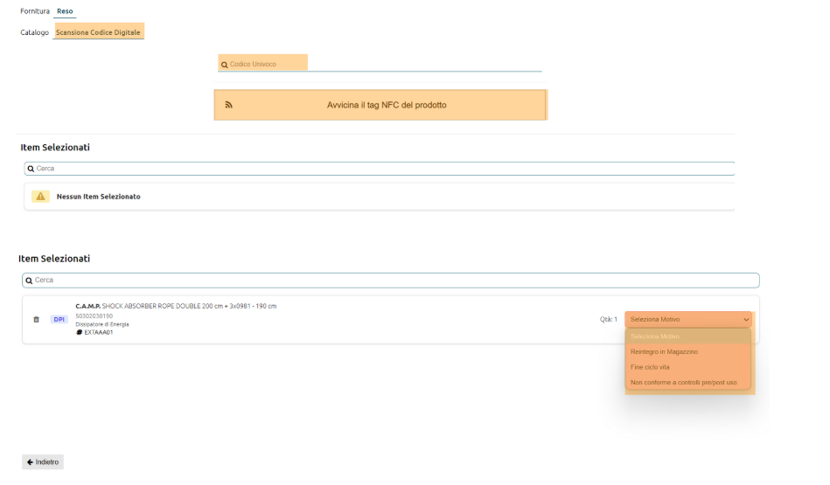The width and height of the screenshot is (830, 485).
Task: Open the Catalogo tab
Action: click(34, 32)
